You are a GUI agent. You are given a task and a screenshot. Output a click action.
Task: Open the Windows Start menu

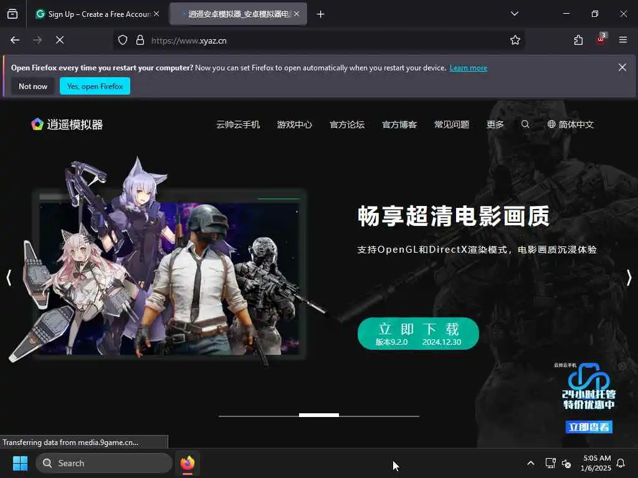[20, 463]
